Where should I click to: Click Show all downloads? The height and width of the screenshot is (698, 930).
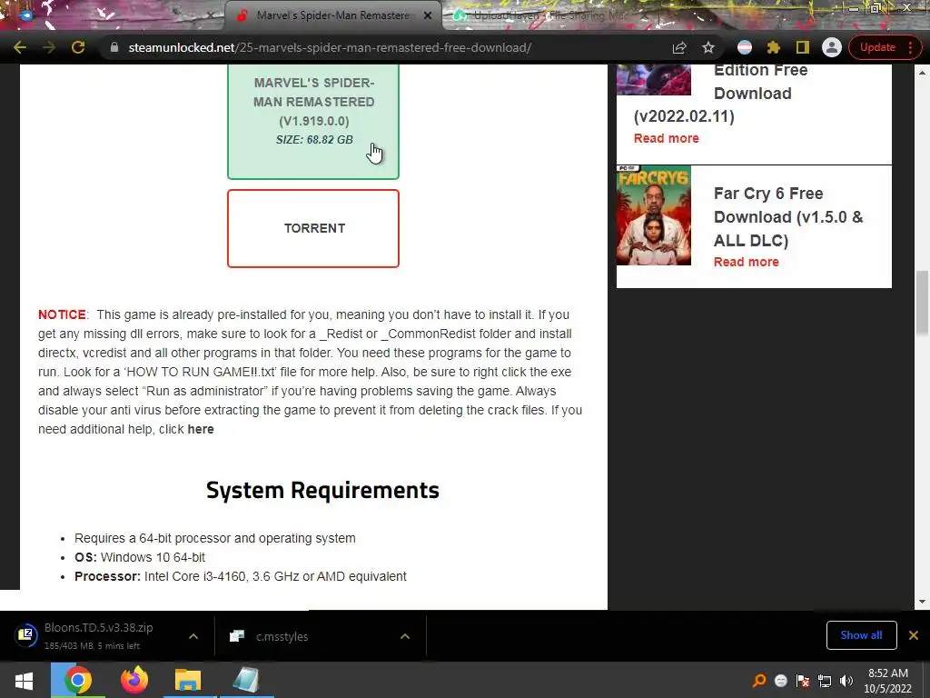pyautogui.click(x=861, y=635)
